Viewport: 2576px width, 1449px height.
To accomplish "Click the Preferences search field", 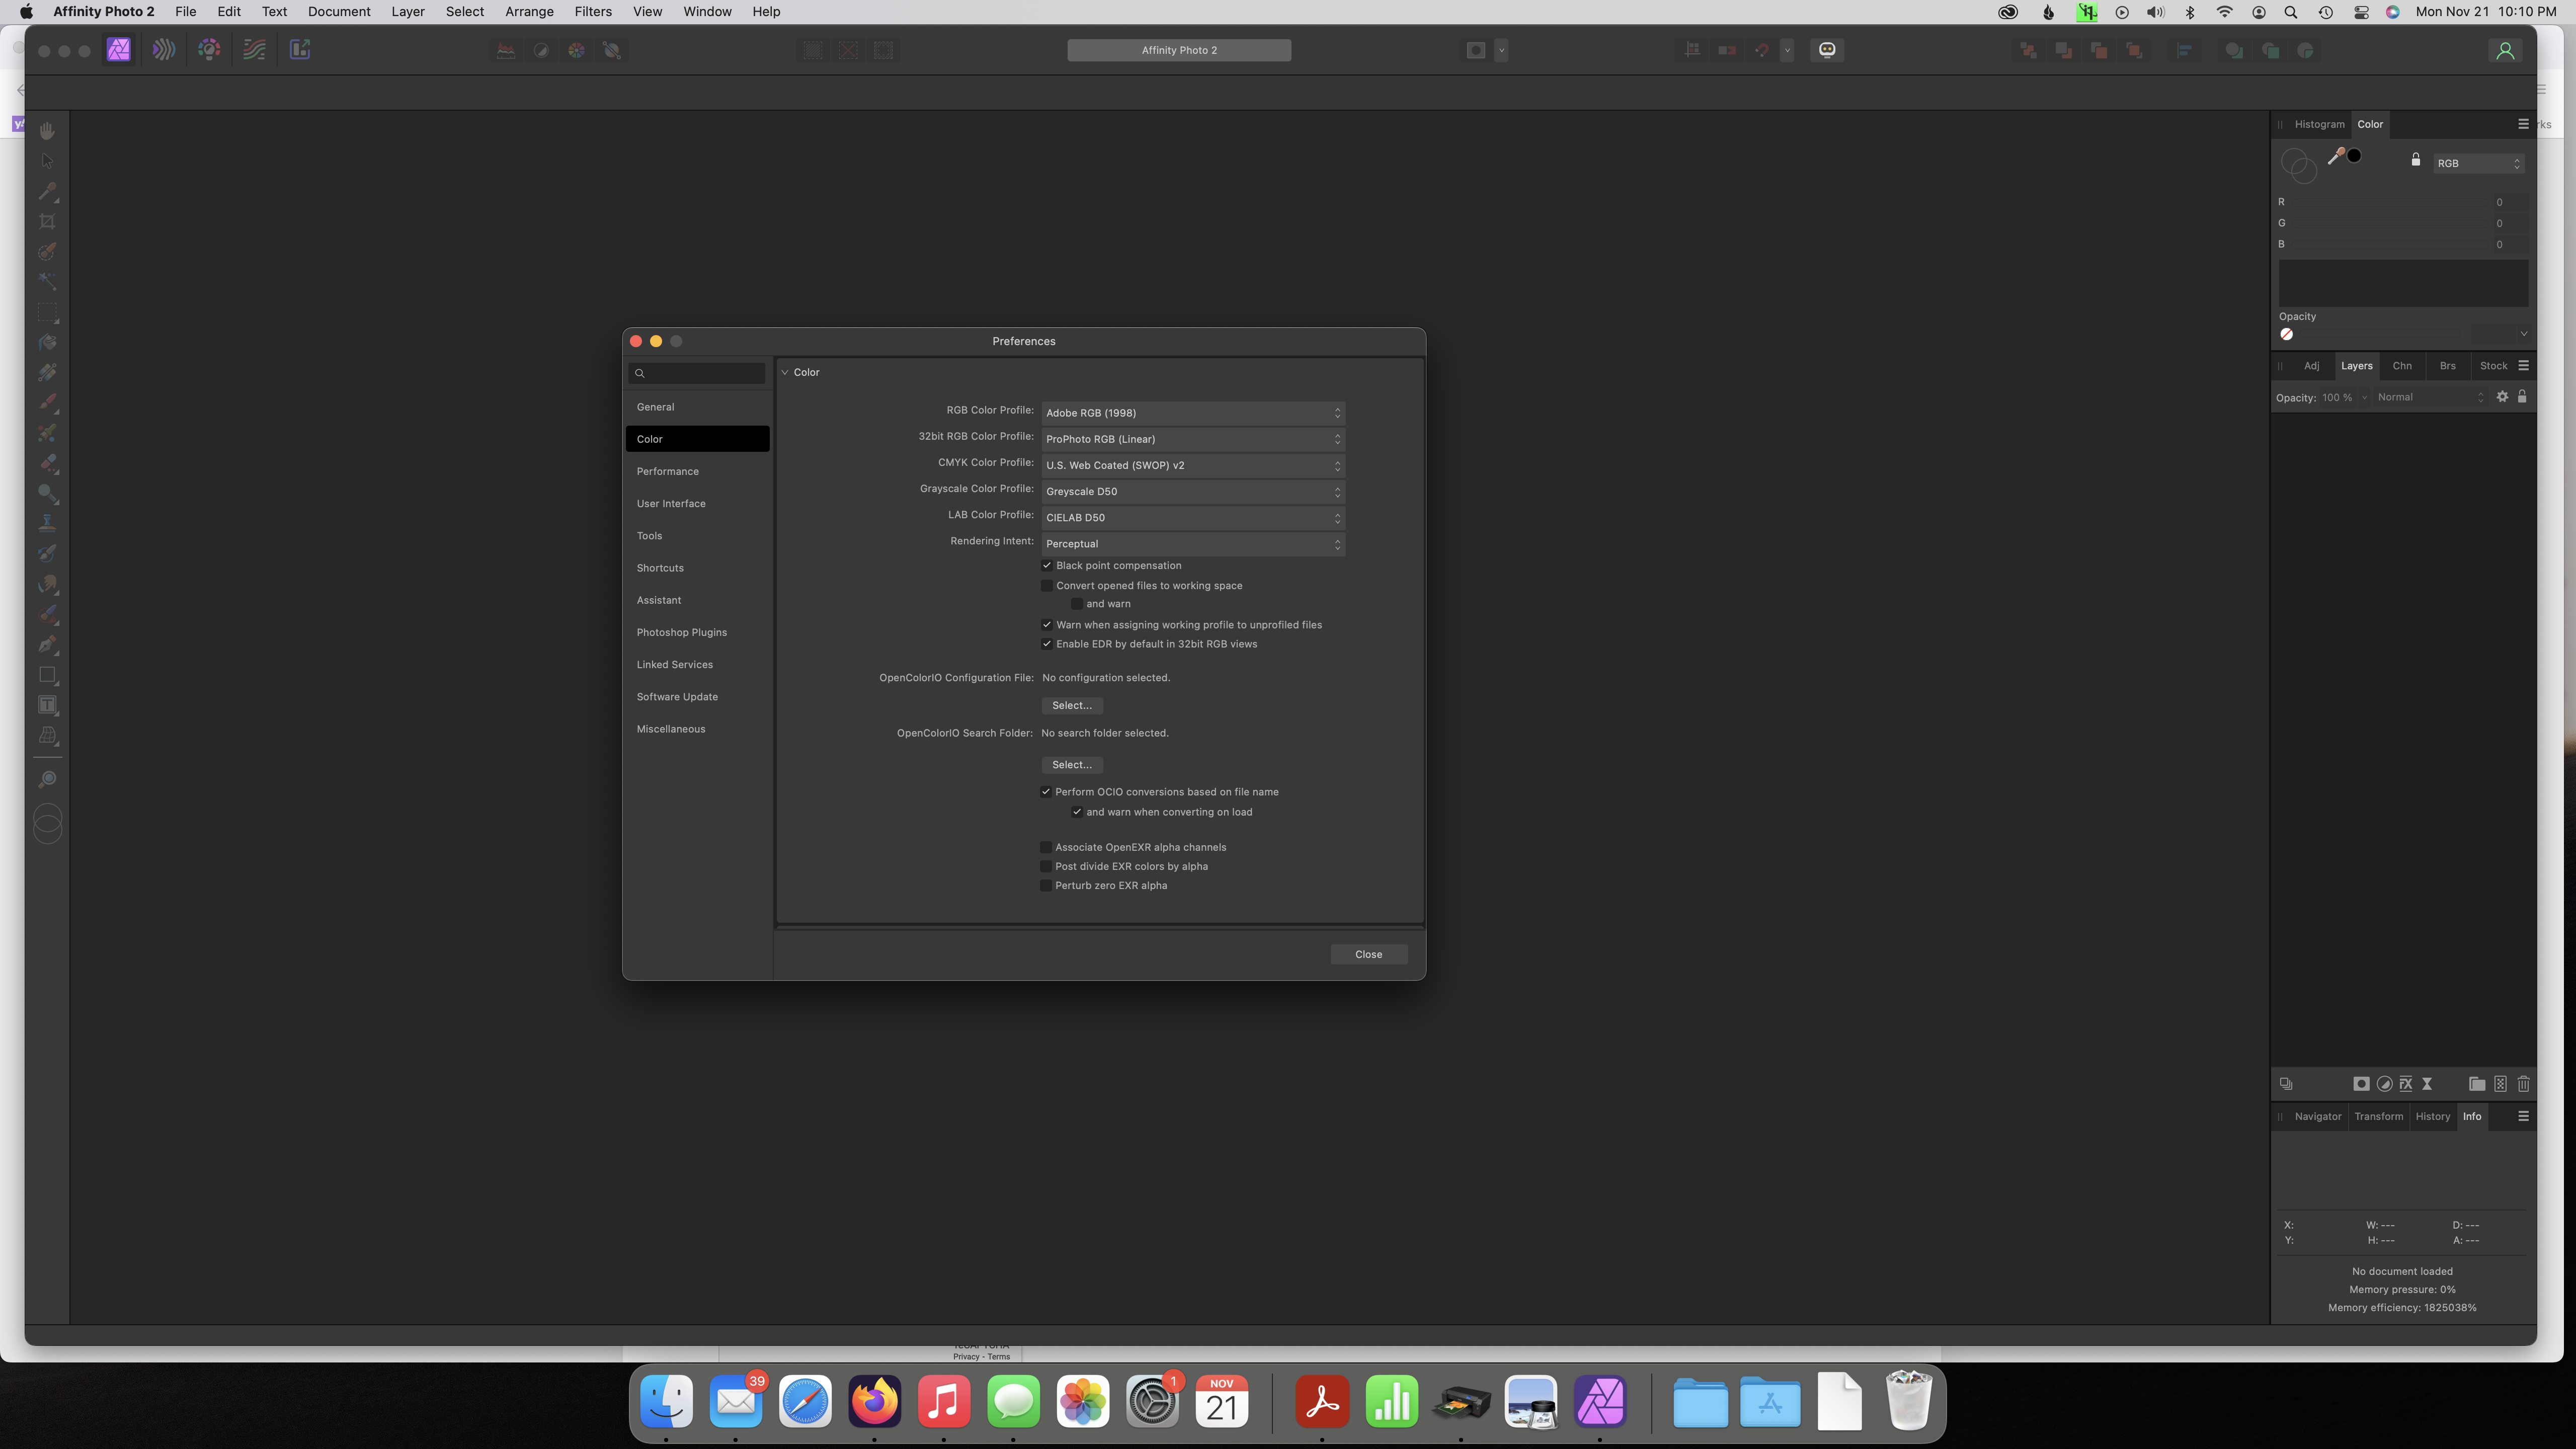I will click(x=697, y=373).
